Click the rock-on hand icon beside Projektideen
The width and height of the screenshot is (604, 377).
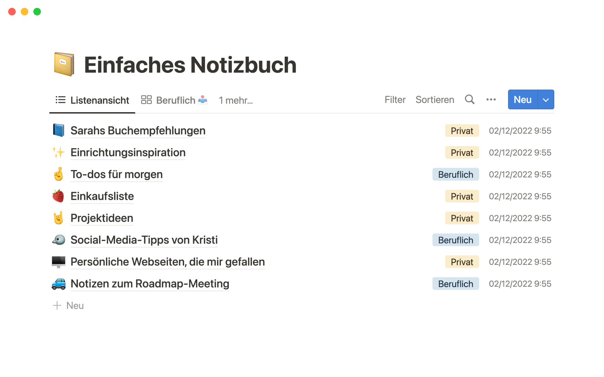[58, 218]
